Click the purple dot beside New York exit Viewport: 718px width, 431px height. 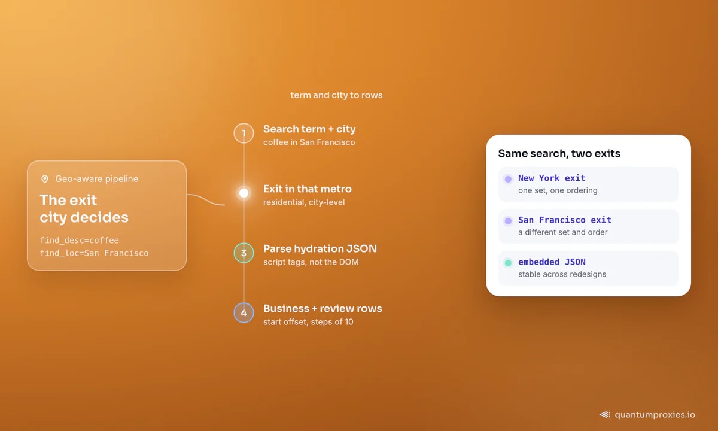(x=508, y=178)
